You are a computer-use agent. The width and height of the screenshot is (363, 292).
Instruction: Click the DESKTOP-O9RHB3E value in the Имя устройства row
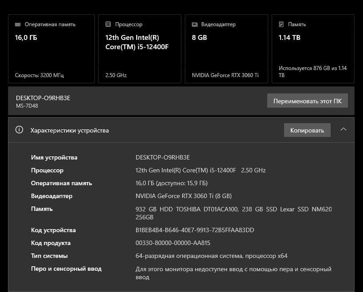[163, 157]
